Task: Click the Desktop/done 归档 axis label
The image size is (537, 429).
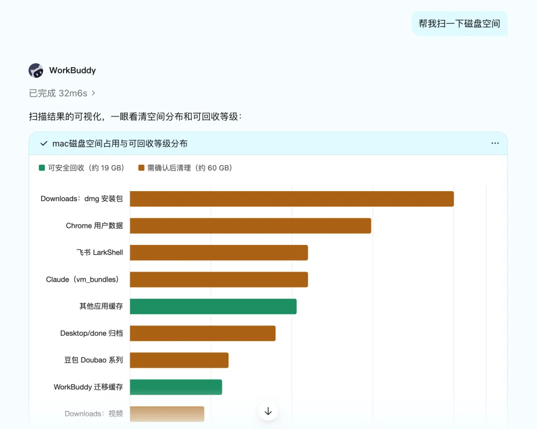Action: [91, 333]
